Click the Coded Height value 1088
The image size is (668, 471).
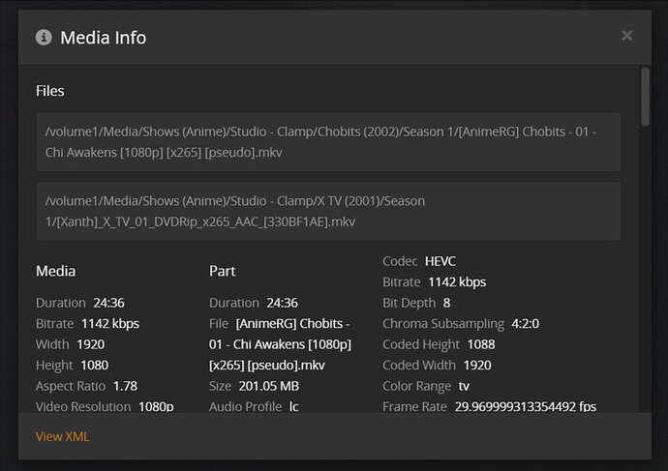tap(481, 344)
